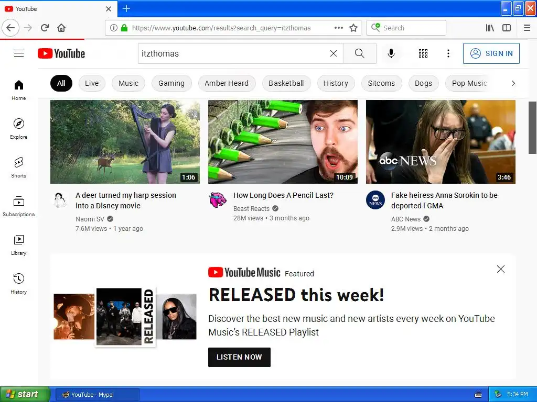537x402 pixels.
Task: Open the harp and deer video thumbnail
Action: coord(125,141)
